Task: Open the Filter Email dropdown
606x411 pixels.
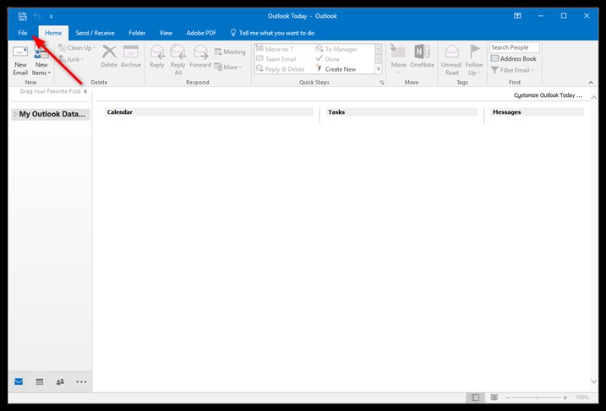Action: tap(512, 70)
